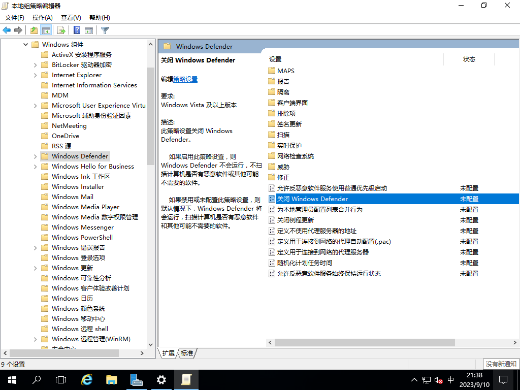Expand the BitLocker 驱动器加密 node
The width and height of the screenshot is (520, 390).
click(35, 65)
